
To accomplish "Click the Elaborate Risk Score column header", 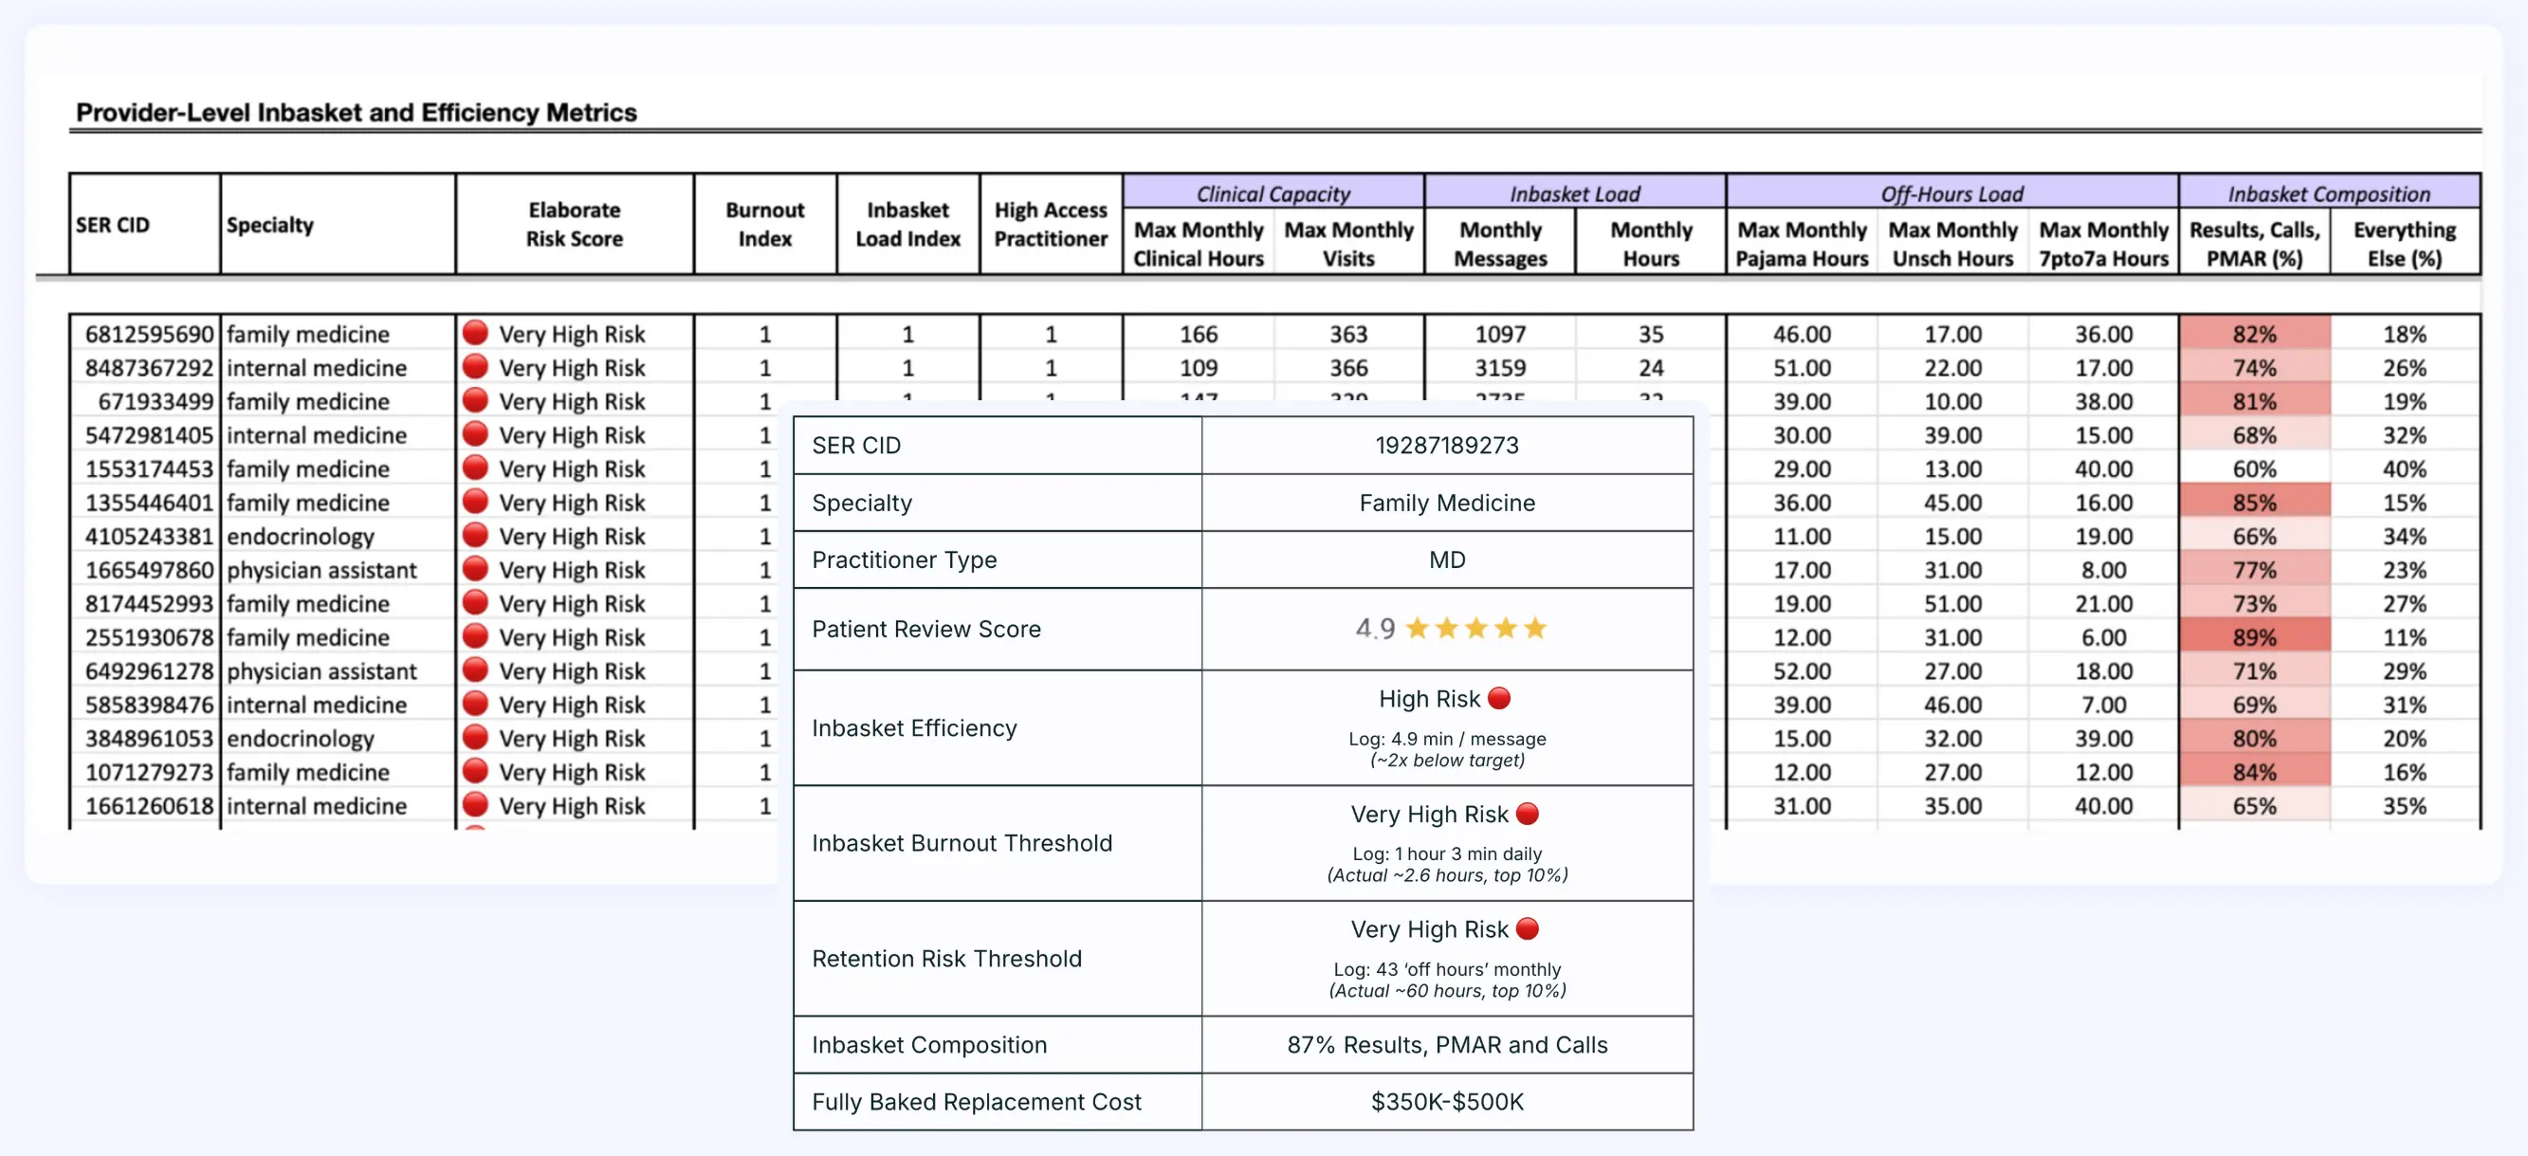I will [574, 224].
